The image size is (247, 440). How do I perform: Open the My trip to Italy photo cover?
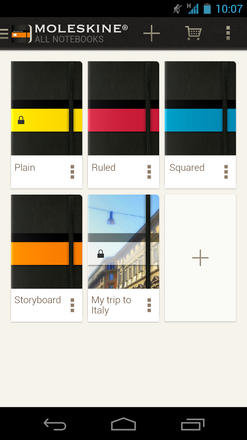[123, 242]
